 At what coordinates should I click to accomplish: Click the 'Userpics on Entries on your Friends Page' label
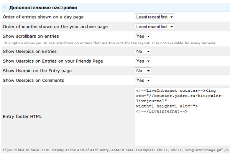[53, 61]
